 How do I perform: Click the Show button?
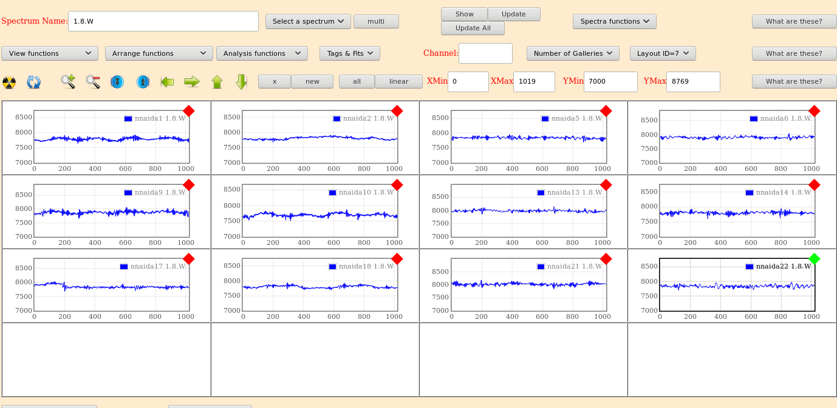click(x=464, y=14)
